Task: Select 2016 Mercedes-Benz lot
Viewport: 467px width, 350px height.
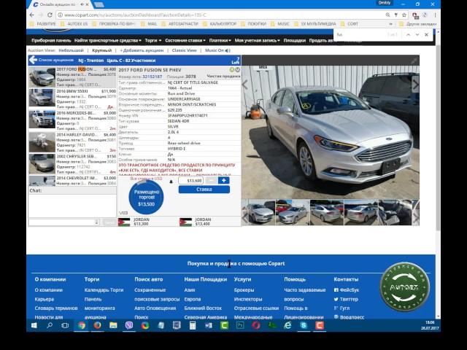Action: 72,120
